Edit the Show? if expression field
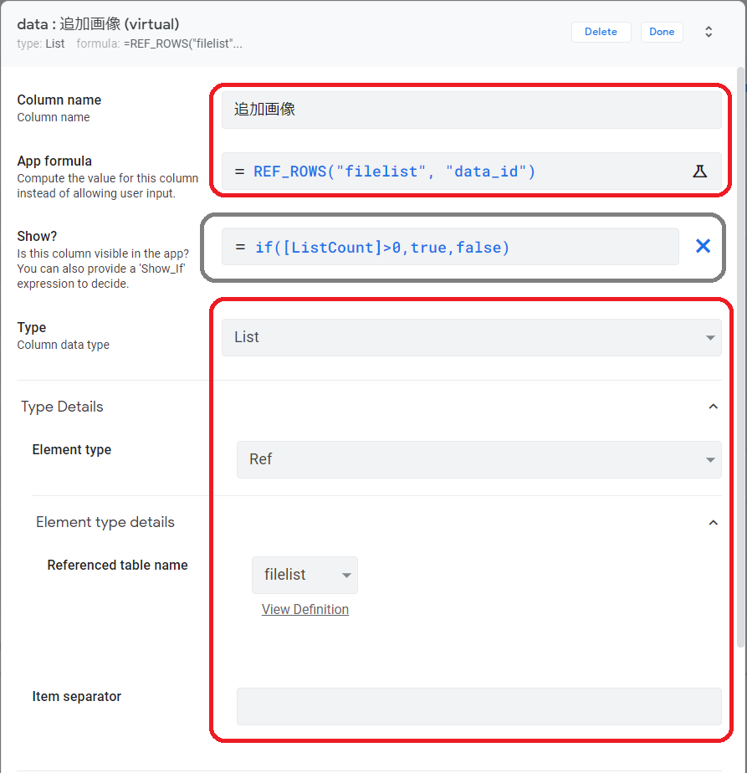This screenshot has width=747, height=773. coord(450,247)
